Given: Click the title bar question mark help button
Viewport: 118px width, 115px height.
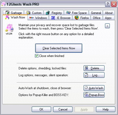Looking at the screenshot, I should 108,4.
